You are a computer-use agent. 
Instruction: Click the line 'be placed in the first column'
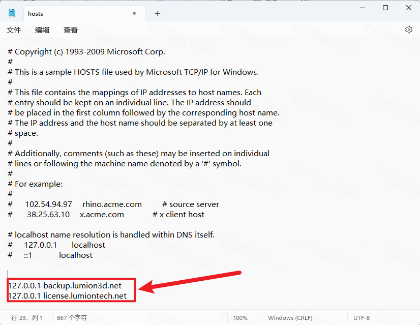pos(143,113)
